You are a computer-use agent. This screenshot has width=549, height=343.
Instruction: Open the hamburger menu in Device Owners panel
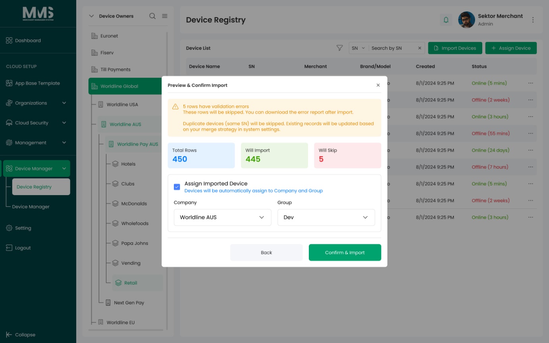[x=165, y=16]
